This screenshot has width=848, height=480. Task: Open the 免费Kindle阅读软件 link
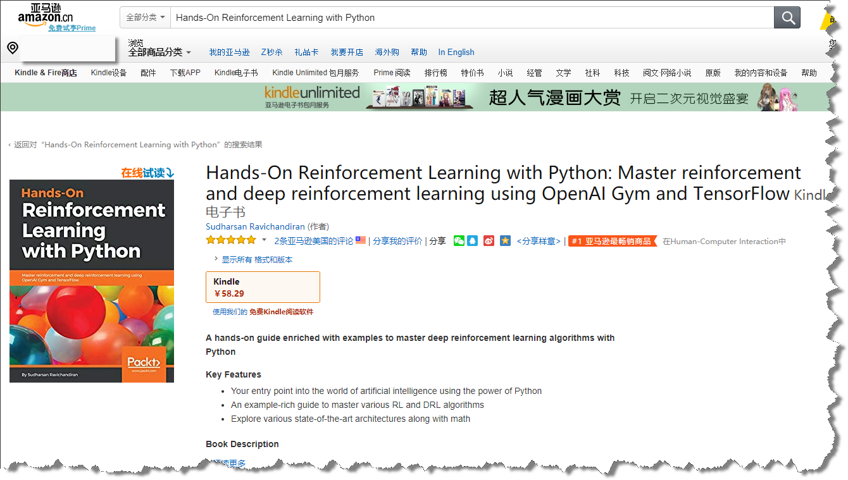281,312
